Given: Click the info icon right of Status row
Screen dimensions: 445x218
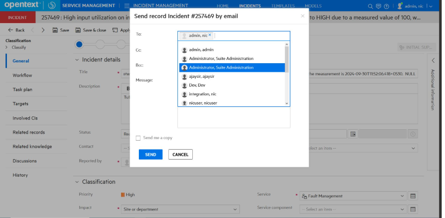Looking at the screenshot, I should pyautogui.click(x=413, y=134).
